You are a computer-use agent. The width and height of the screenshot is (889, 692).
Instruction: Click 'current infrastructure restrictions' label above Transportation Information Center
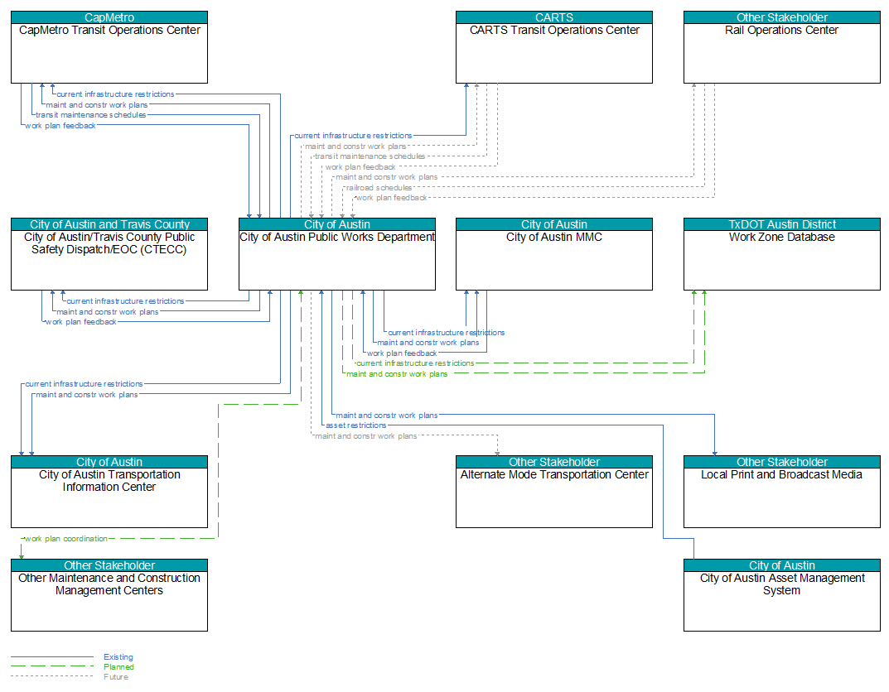point(84,384)
